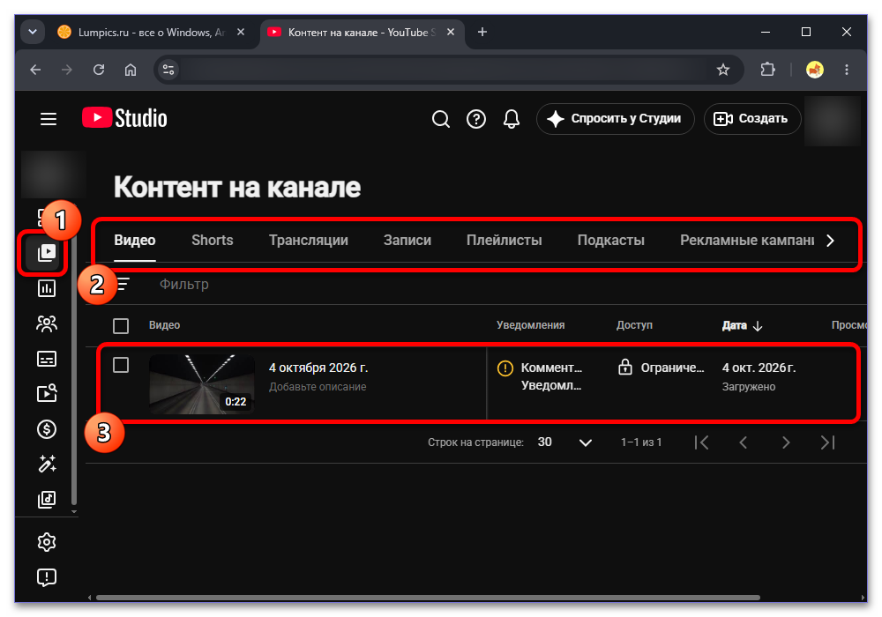Tick the checkbox for the 4 октября 2026 video
The height and width of the screenshot is (617, 882).
[121, 365]
